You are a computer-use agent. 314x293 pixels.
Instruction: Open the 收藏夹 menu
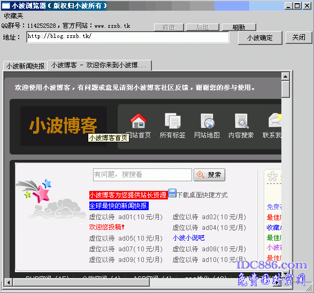(x=13, y=16)
